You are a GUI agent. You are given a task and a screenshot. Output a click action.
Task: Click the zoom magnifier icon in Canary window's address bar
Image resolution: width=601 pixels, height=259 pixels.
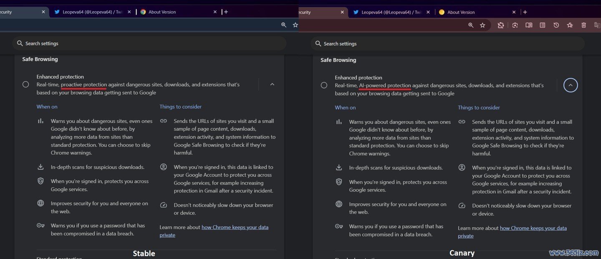point(471,25)
